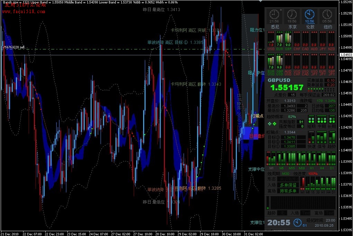Click the trend probability 82% value
Screen dimensions: 353x236
click(292, 116)
